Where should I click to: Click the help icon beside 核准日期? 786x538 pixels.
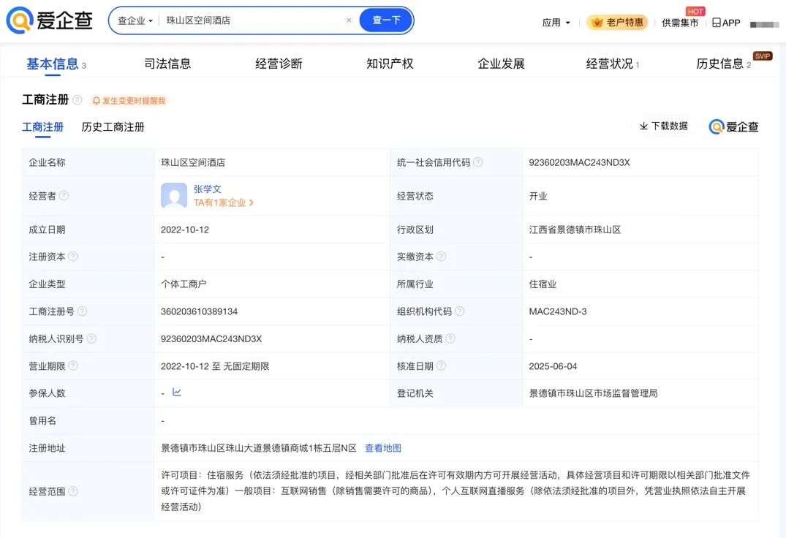pos(442,365)
